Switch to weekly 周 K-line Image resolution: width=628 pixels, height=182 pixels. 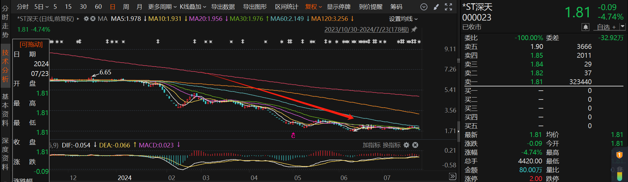point(126,7)
